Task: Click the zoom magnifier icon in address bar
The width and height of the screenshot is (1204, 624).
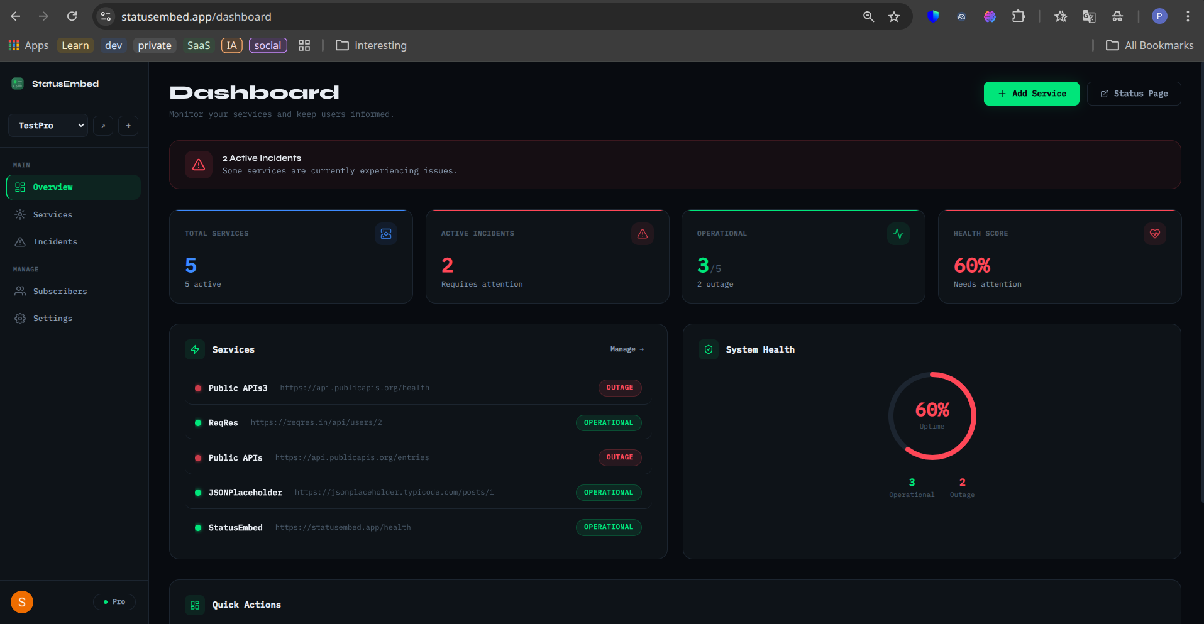Action: 868,16
